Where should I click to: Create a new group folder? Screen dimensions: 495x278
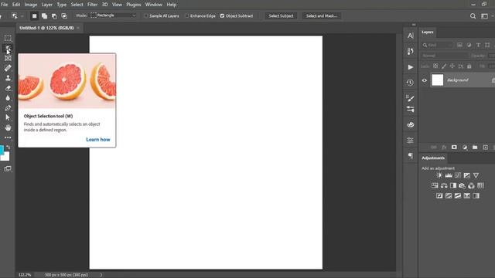click(x=475, y=147)
